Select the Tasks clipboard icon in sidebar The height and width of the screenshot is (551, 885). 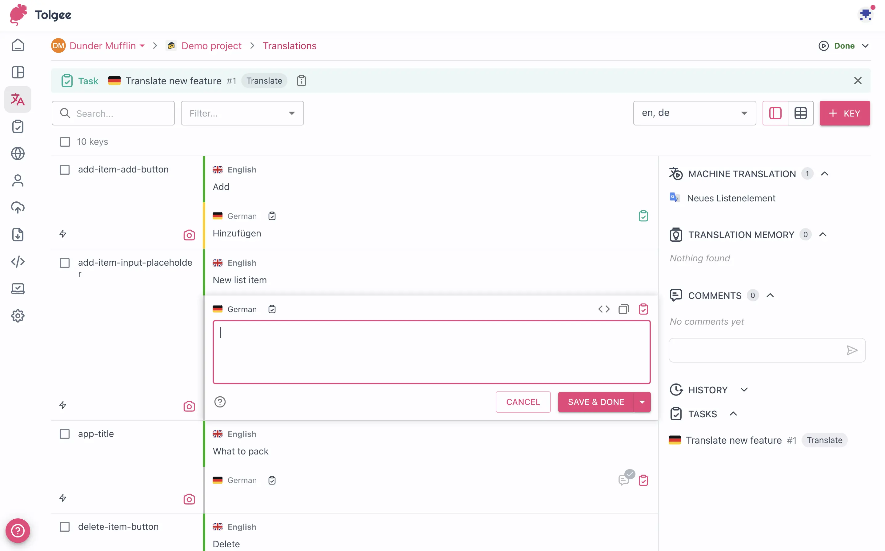(x=18, y=126)
